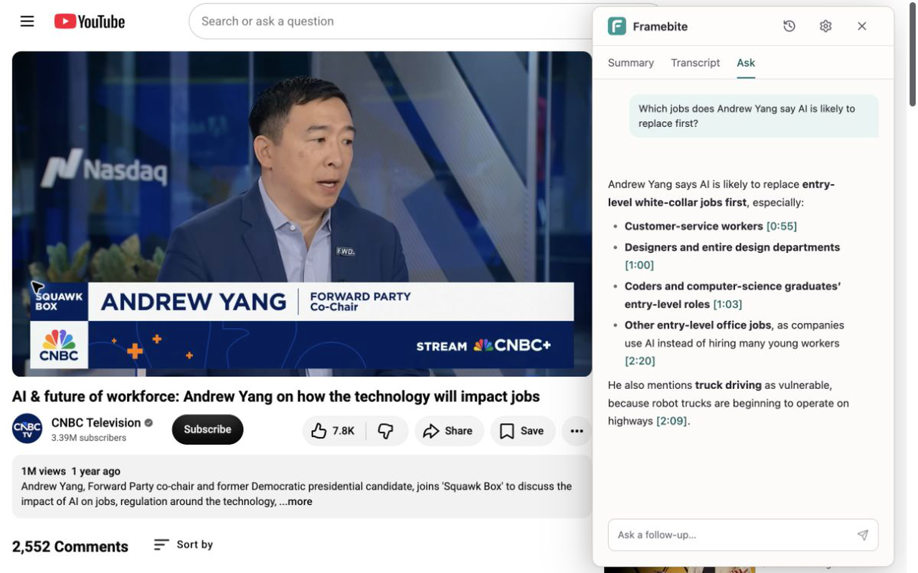The height and width of the screenshot is (573, 918).
Task: Save the video to a playlist
Action: click(x=522, y=430)
